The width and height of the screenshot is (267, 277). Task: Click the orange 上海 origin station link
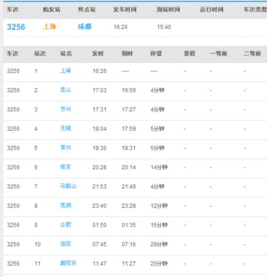pyautogui.click(x=49, y=26)
